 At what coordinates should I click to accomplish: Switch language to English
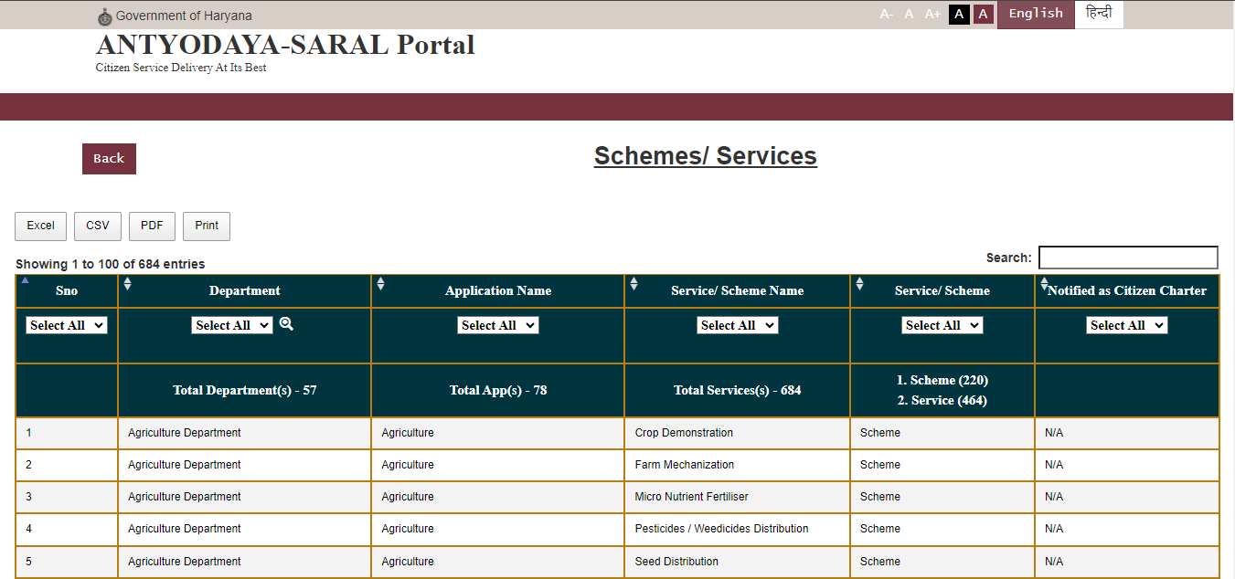coord(1036,15)
